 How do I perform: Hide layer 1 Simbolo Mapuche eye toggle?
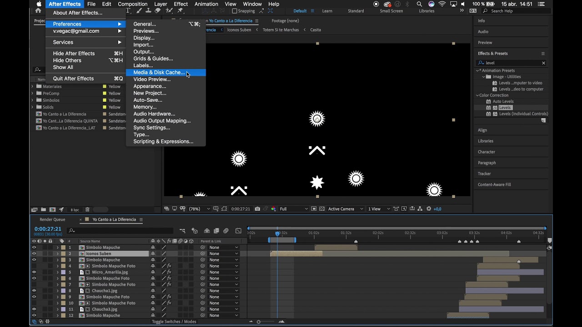34,248
